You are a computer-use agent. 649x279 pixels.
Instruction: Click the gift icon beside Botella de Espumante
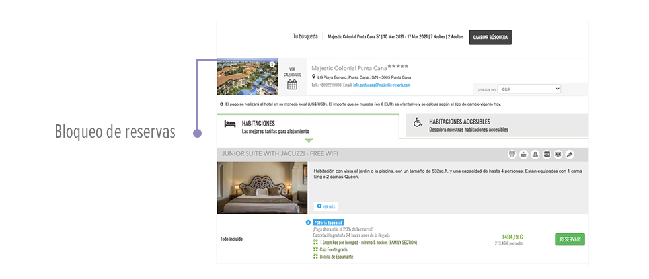point(315,257)
